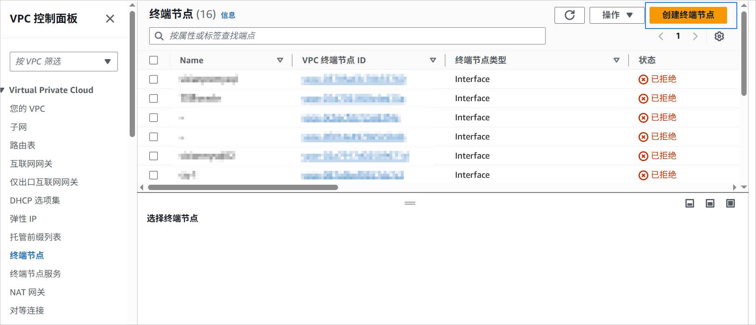
Task: Open the table preferences gear icon
Action: tap(719, 36)
